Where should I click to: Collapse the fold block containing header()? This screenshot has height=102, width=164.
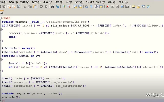point(1,30)
